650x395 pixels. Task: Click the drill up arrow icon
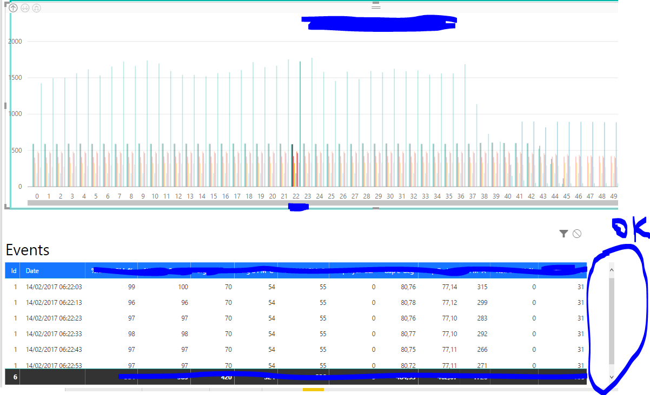coord(13,8)
